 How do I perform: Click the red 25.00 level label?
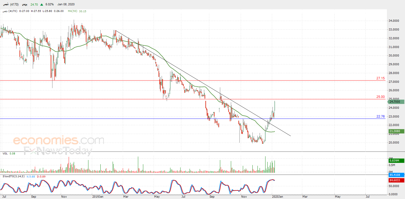pyautogui.click(x=381, y=97)
